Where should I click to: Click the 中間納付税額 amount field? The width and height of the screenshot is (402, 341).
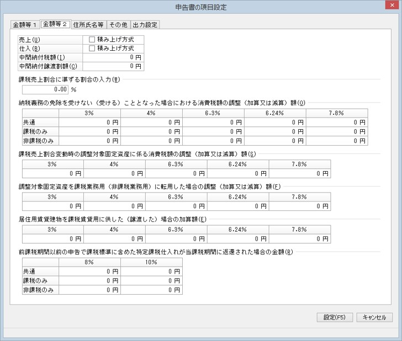[x=113, y=57]
